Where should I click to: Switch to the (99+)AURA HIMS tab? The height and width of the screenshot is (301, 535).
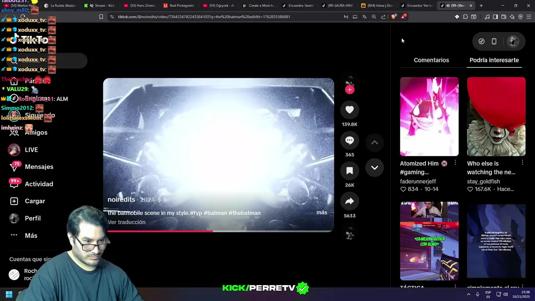[x=338, y=5]
